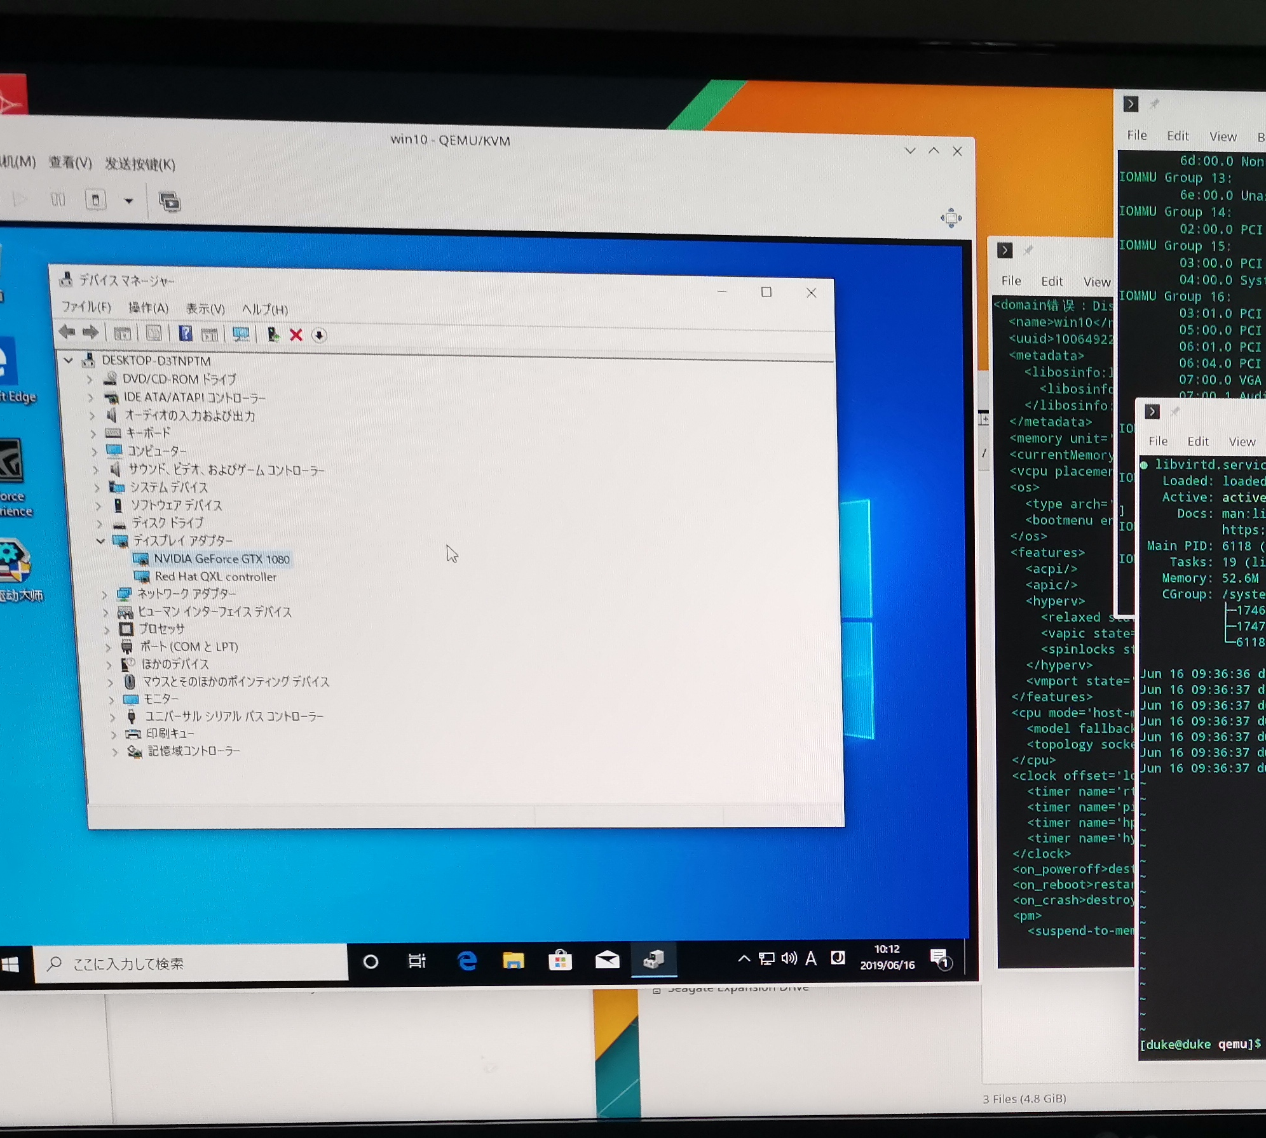This screenshot has width=1266, height=1138.
Task: Click the scan for hardware changes monitor icon
Action: pos(240,334)
